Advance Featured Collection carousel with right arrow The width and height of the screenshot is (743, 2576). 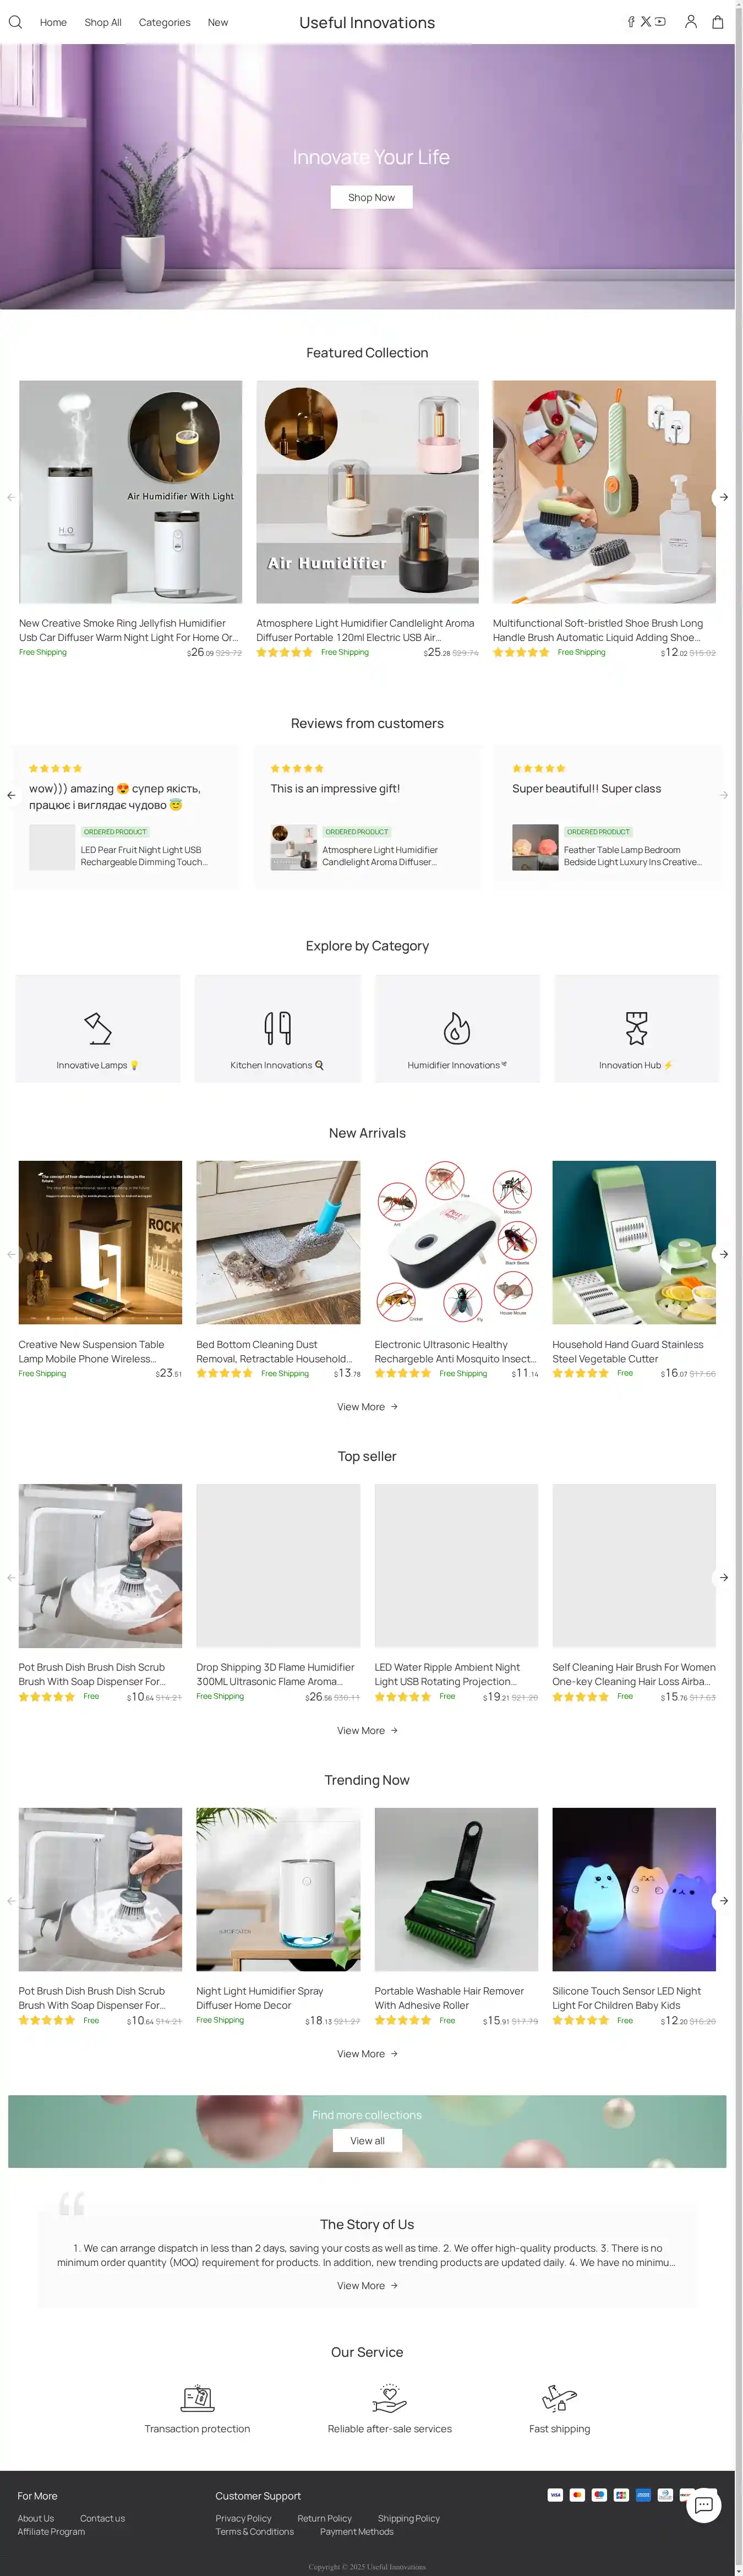pyautogui.click(x=723, y=497)
